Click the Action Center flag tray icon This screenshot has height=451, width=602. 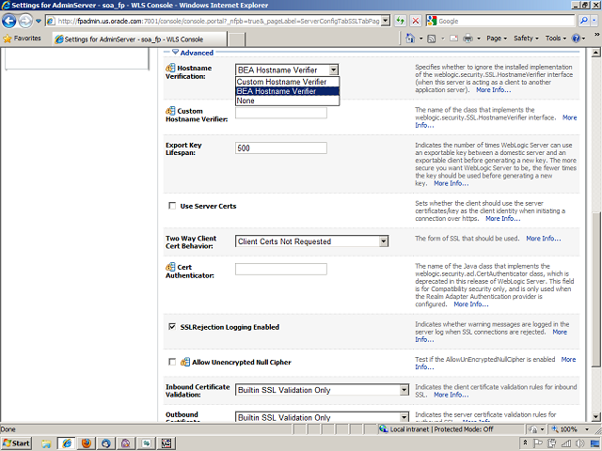pos(538,443)
